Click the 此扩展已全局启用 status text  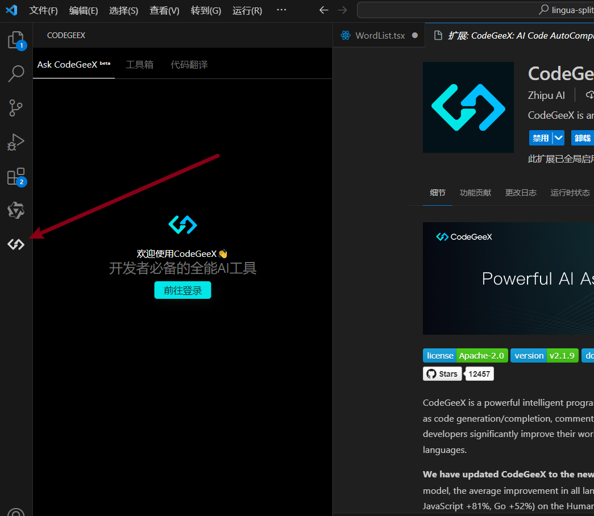pyautogui.click(x=560, y=159)
